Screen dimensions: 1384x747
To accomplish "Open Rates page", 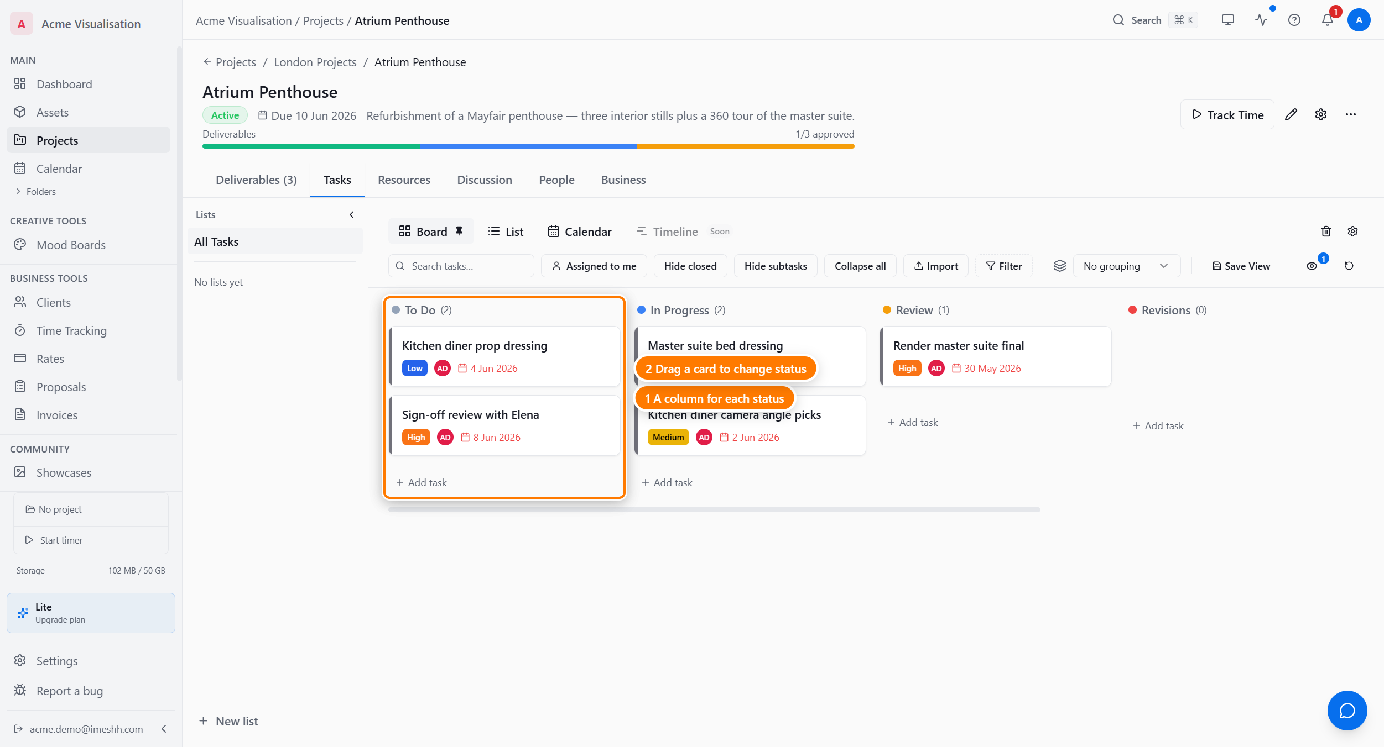I will (x=89, y=359).
